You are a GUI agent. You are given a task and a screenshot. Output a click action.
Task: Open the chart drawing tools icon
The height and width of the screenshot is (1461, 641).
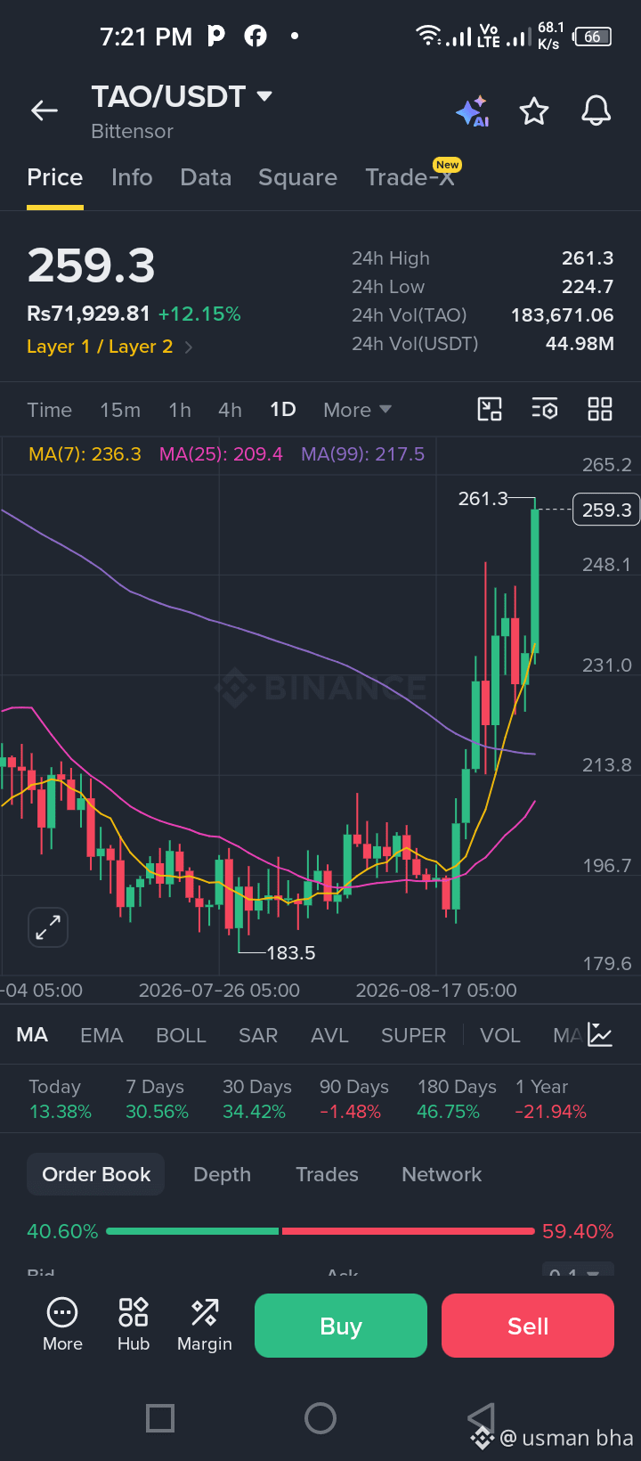(x=490, y=409)
